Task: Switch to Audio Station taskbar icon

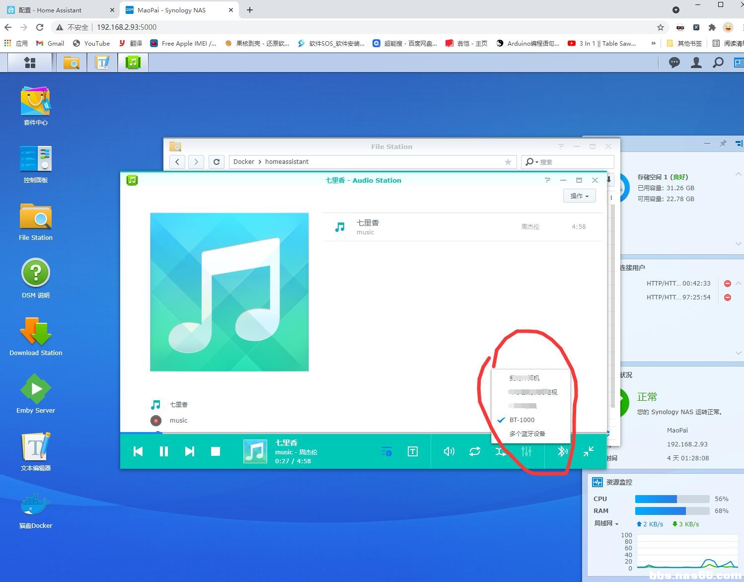Action: click(x=133, y=63)
